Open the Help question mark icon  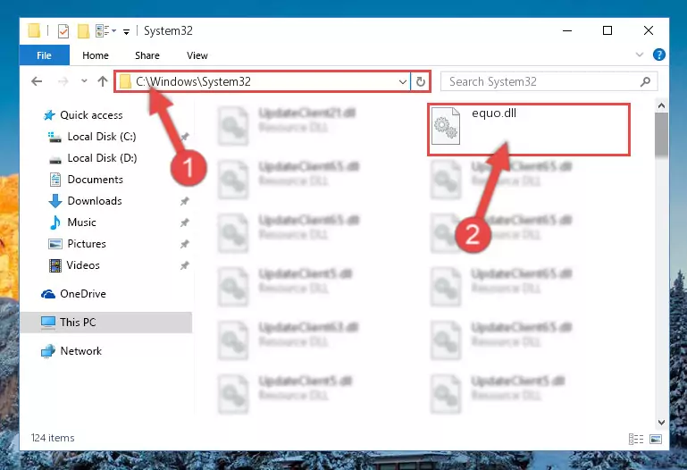pyautogui.click(x=659, y=55)
